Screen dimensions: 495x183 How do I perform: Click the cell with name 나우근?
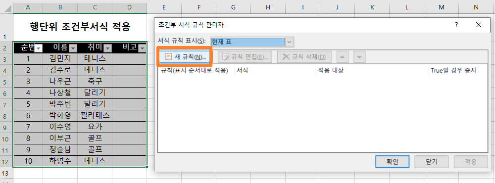click(60, 81)
